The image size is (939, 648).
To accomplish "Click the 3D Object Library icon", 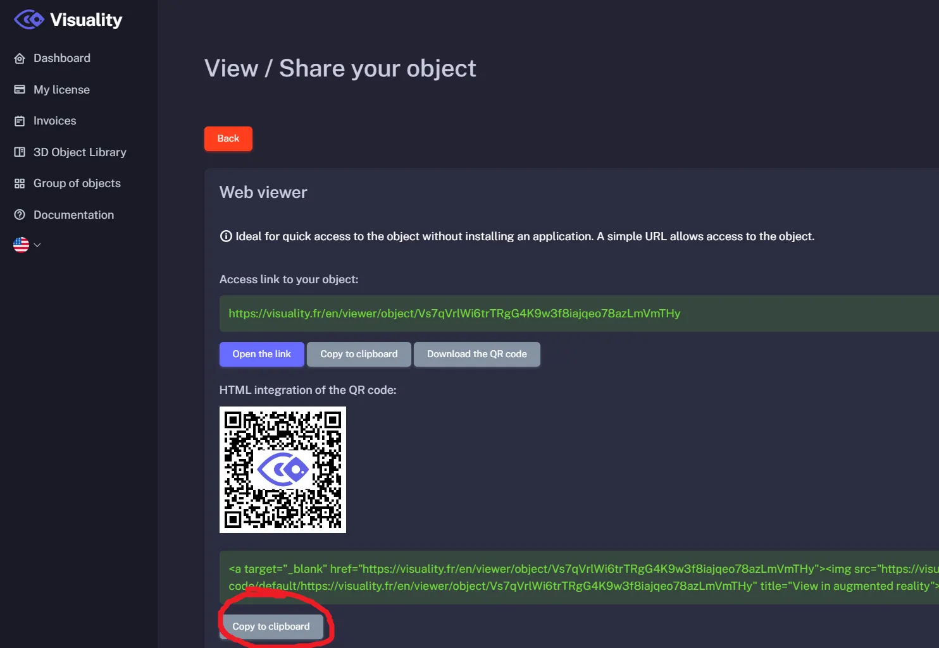I will coord(20,152).
